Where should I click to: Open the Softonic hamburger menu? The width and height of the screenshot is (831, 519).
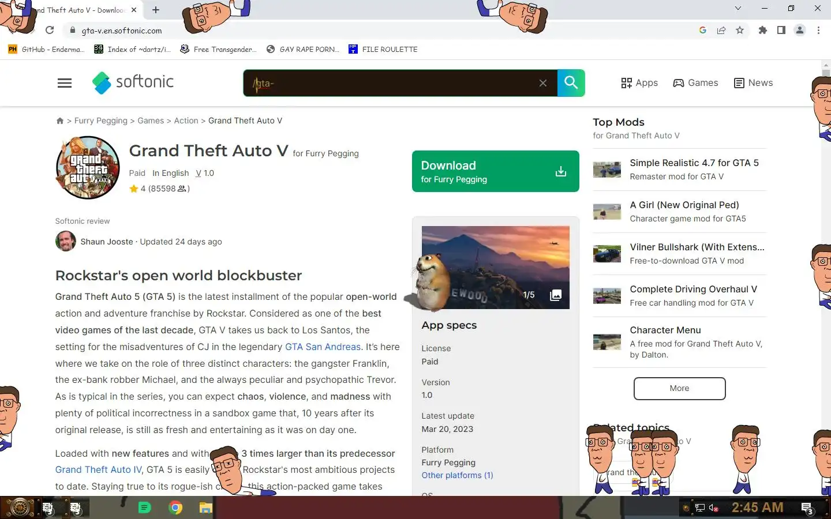[x=65, y=83]
